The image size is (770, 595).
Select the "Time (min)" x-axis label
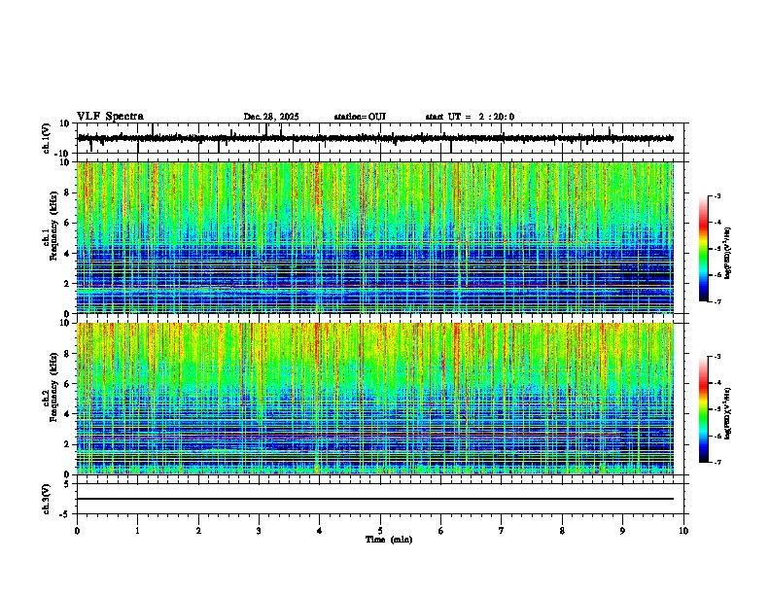pyautogui.click(x=389, y=540)
